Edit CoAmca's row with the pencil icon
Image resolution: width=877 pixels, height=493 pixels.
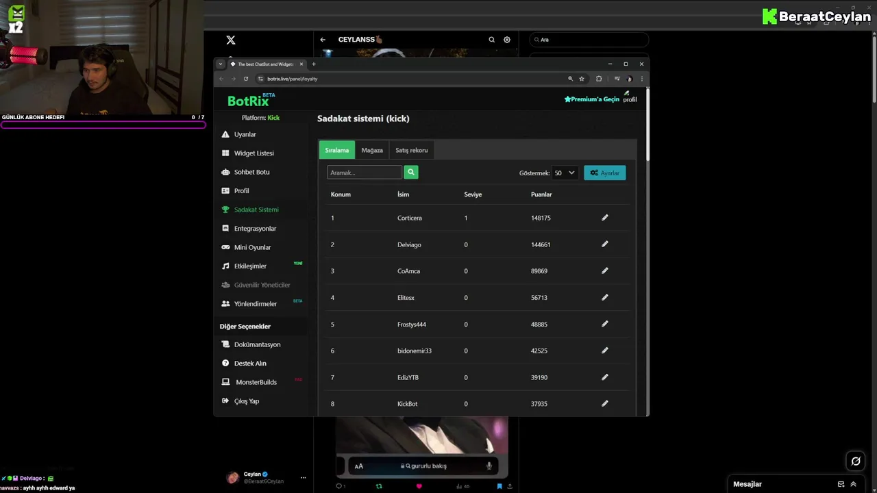(x=605, y=271)
